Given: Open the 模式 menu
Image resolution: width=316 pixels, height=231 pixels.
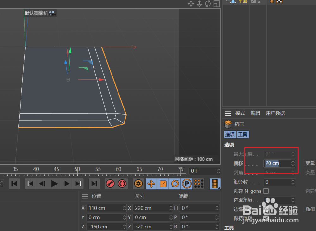Looking at the screenshot, I should point(240,113).
